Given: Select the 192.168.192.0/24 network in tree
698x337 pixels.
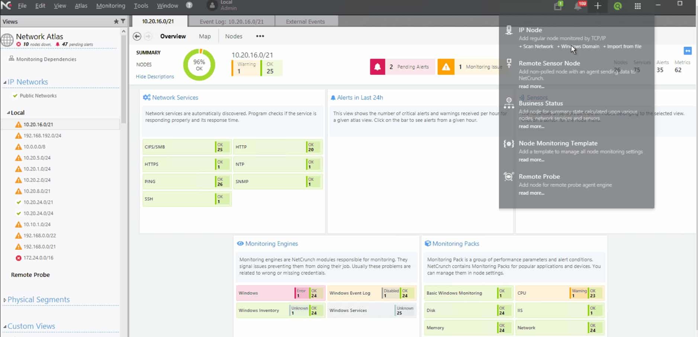Looking at the screenshot, I should pyautogui.click(x=42, y=136).
